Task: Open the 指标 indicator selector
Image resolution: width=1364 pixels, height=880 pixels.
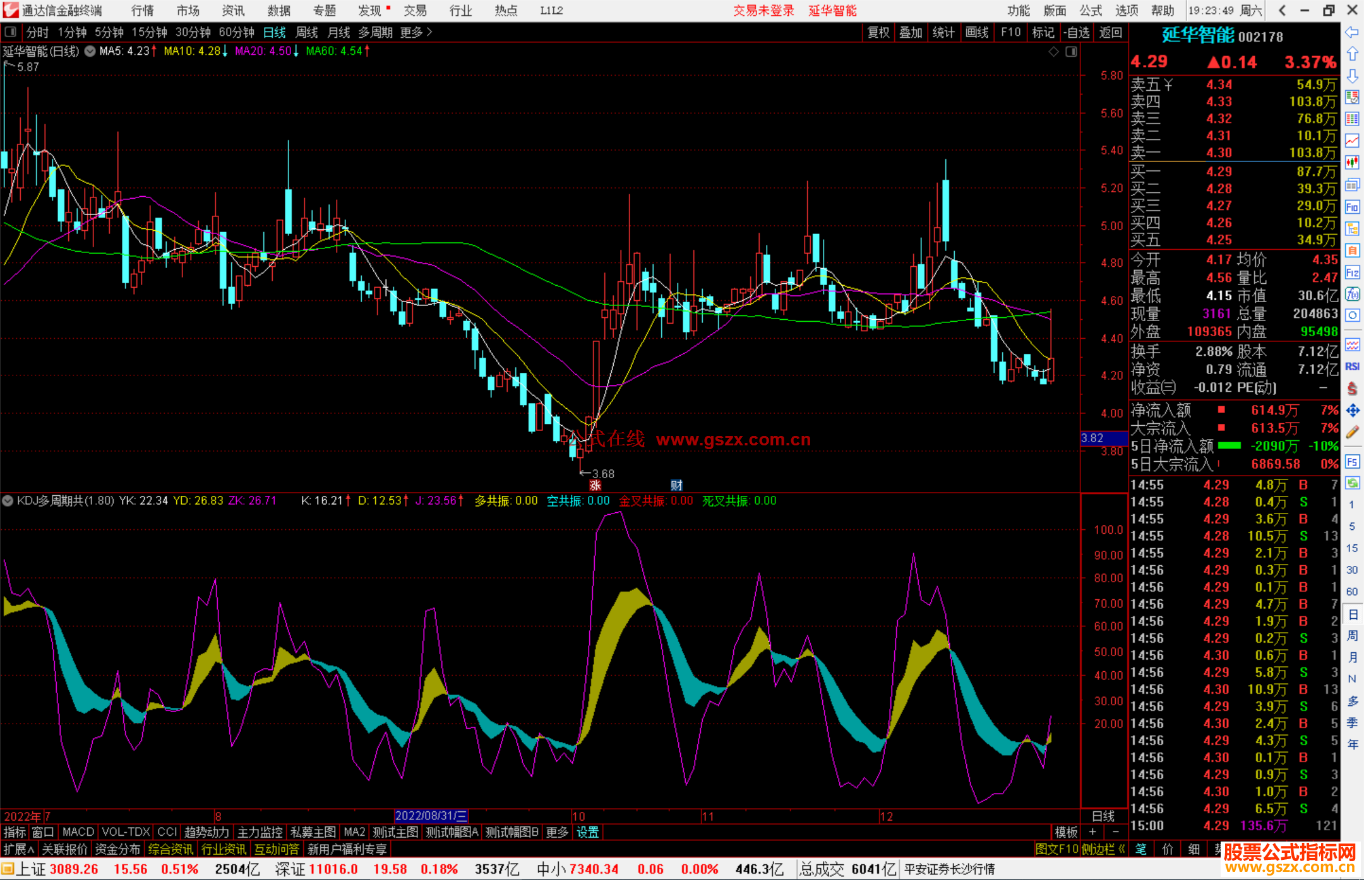Action: click(15, 832)
